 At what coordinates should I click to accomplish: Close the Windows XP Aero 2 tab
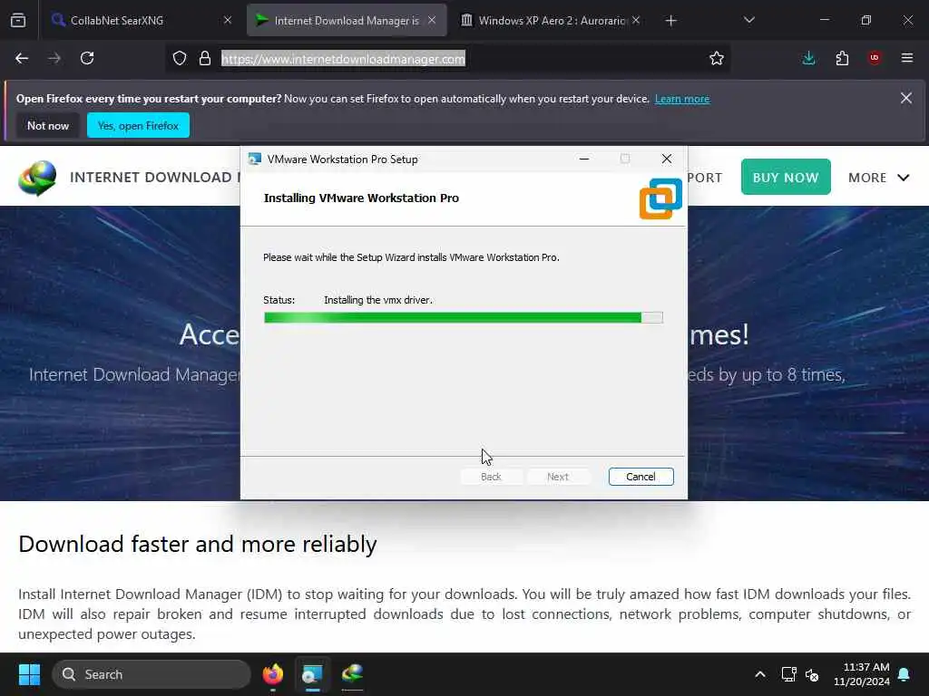point(636,21)
